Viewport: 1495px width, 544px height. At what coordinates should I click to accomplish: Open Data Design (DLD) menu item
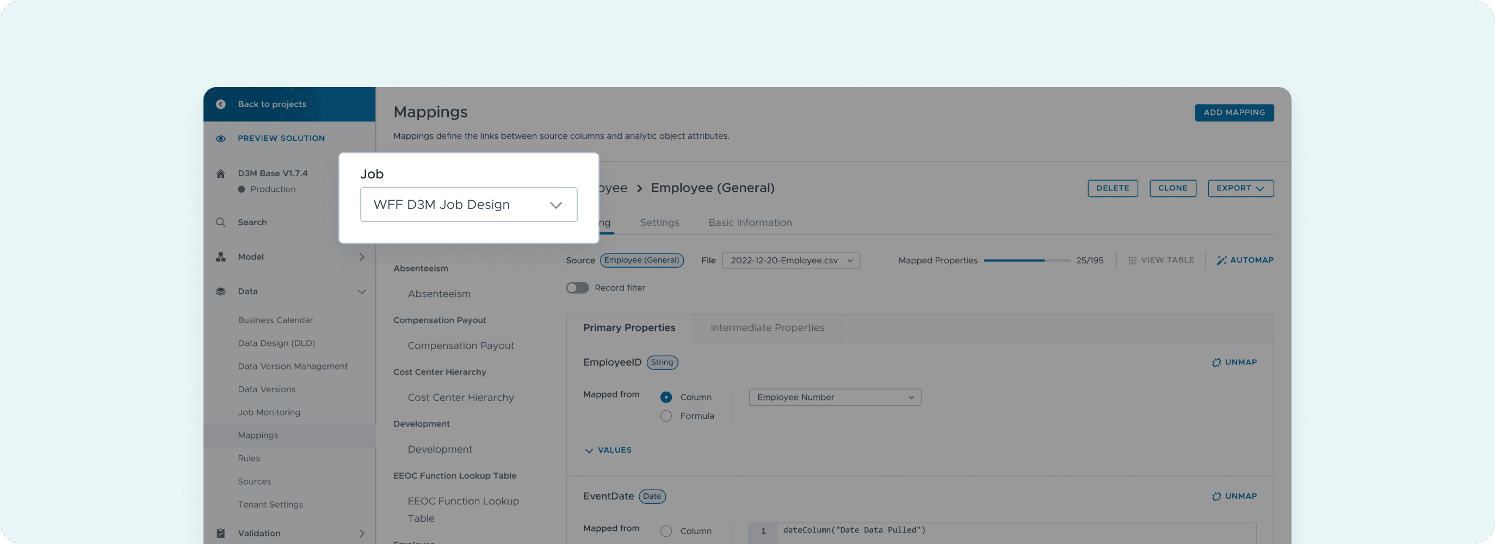[x=276, y=343]
